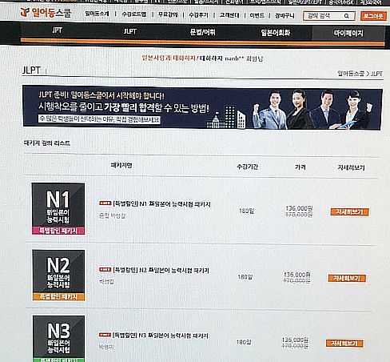Click the red badge before N2 package title
This screenshot has width=390, height=362.
[105, 269]
